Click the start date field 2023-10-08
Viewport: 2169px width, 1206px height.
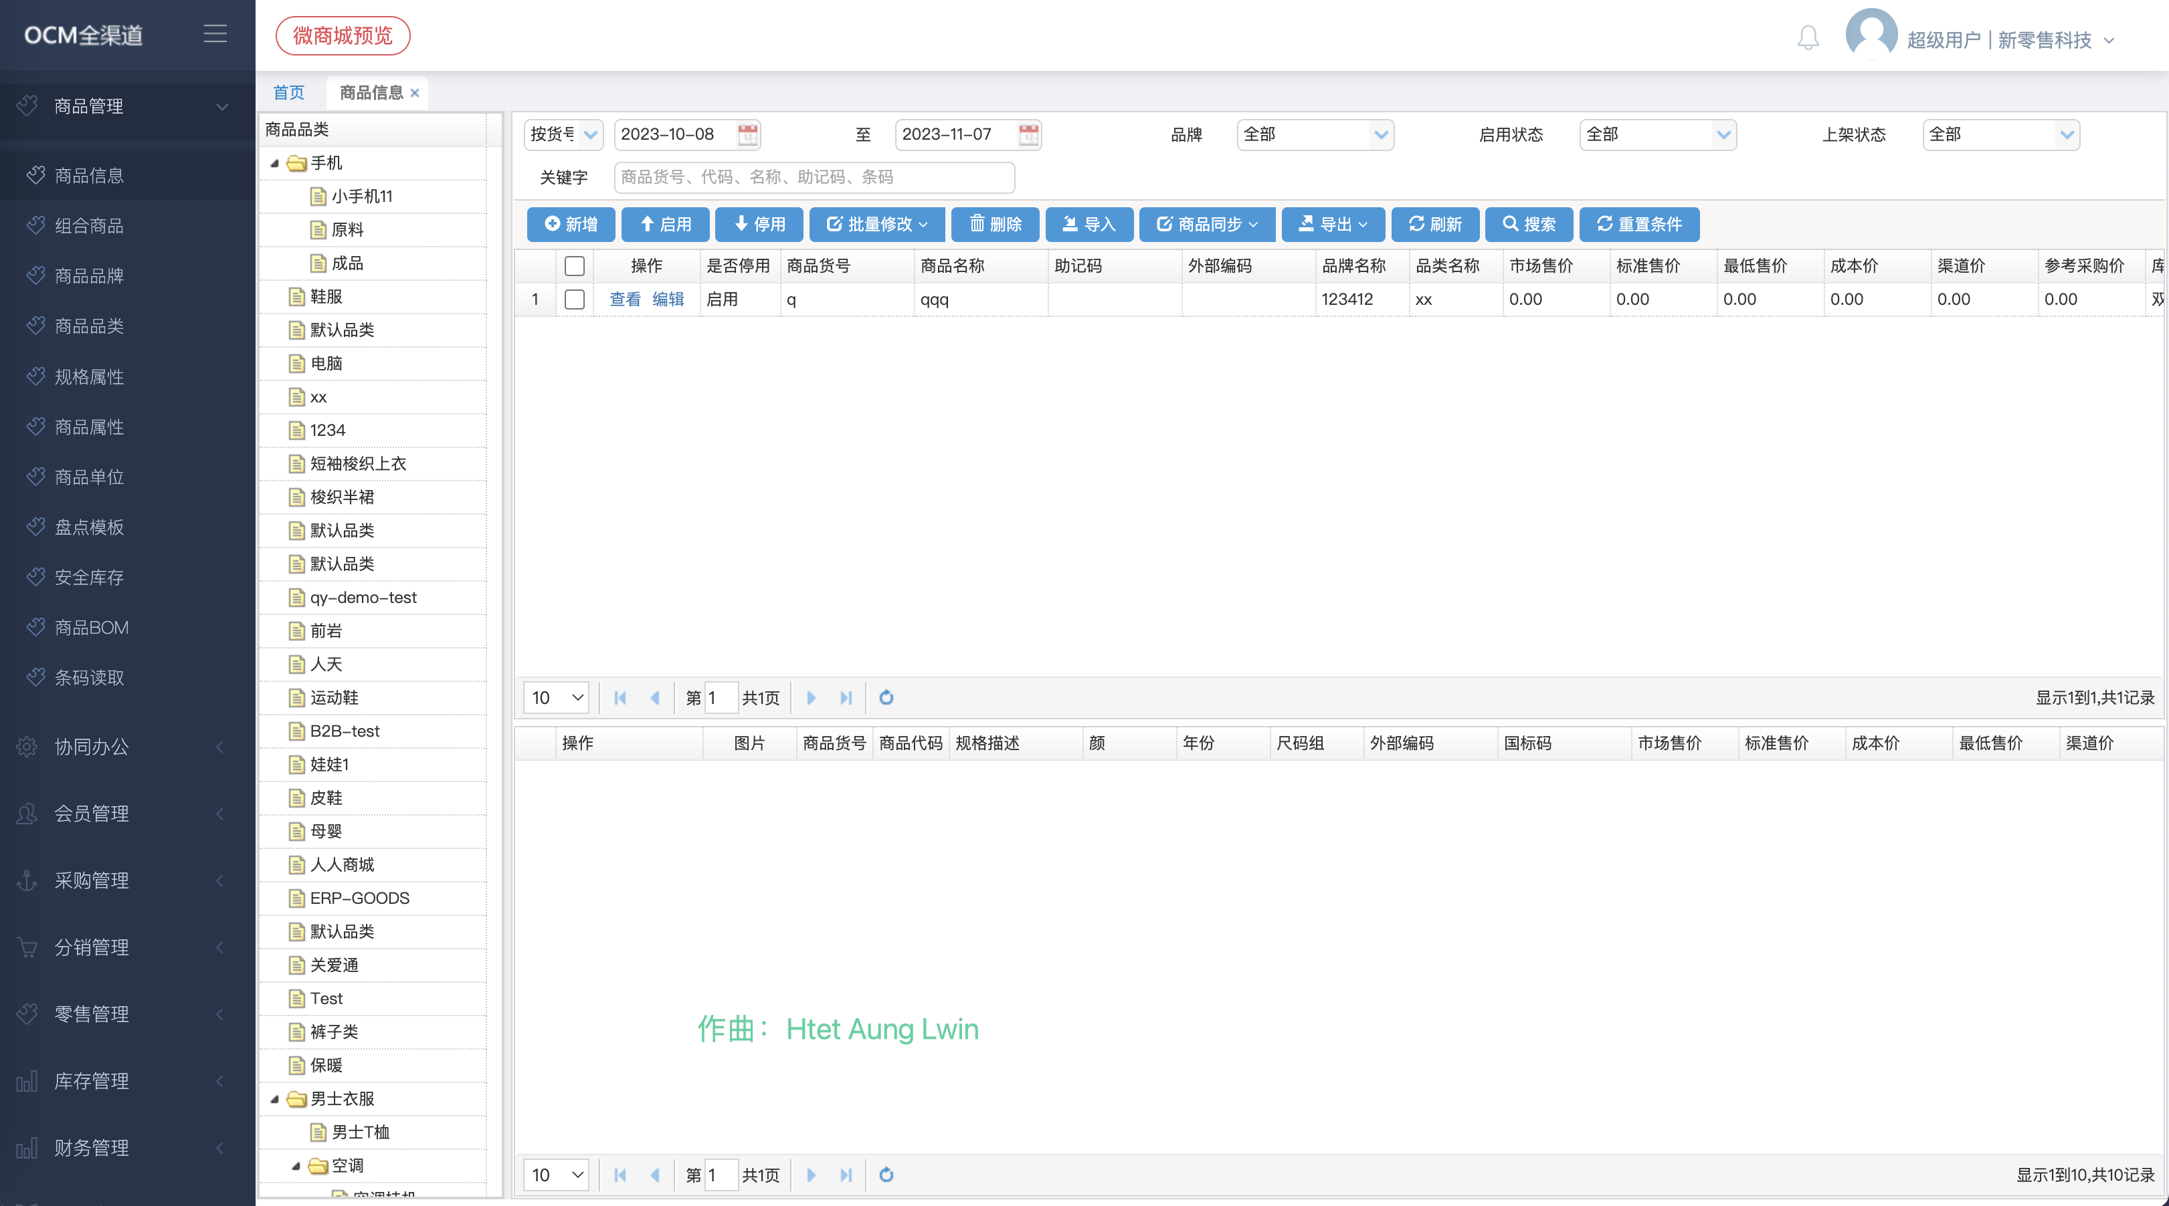(x=686, y=134)
